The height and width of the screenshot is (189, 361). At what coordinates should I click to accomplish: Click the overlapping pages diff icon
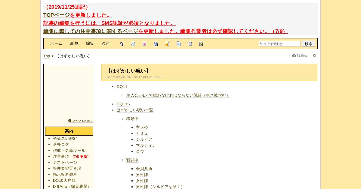tap(122, 44)
